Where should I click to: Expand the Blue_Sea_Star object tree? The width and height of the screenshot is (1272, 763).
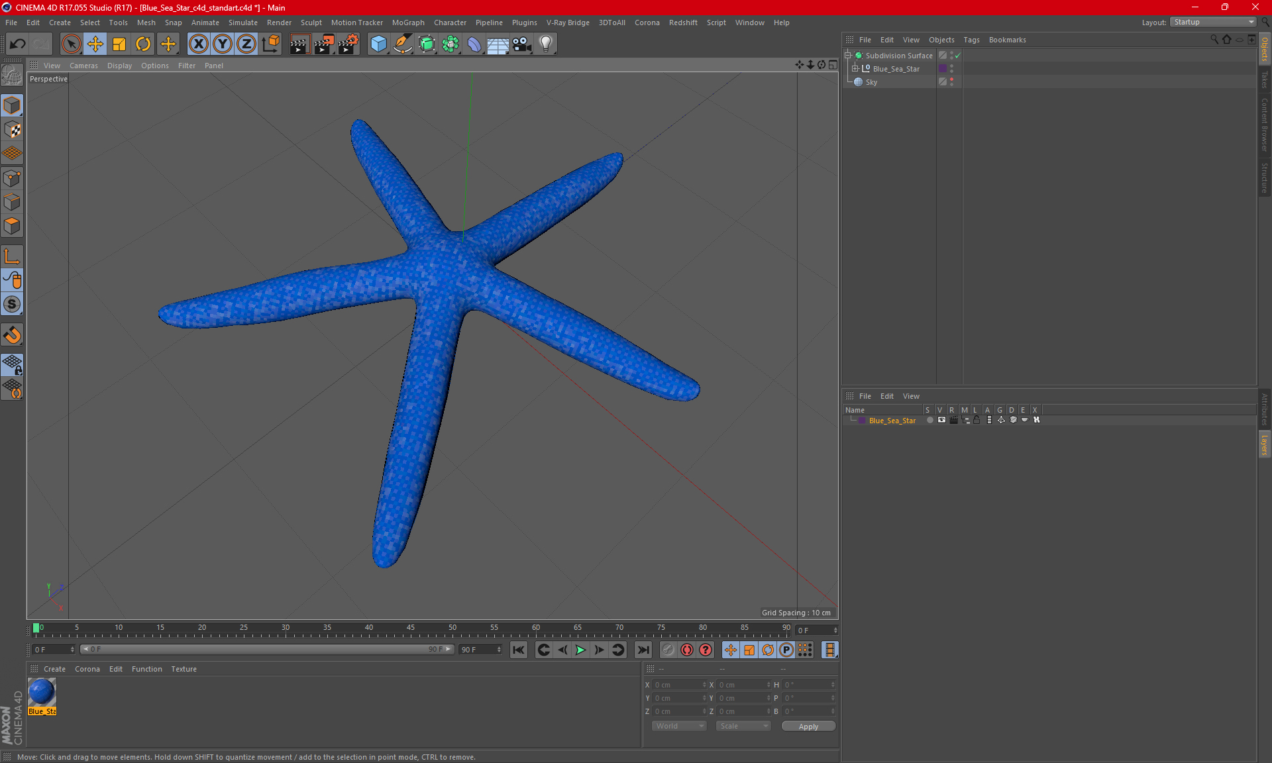[855, 68]
